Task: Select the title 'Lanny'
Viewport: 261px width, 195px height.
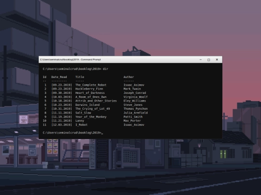Action: click(x=80, y=121)
